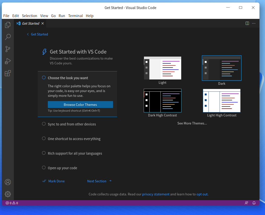
Task: Open the Run and Debug view
Action: 8,61
